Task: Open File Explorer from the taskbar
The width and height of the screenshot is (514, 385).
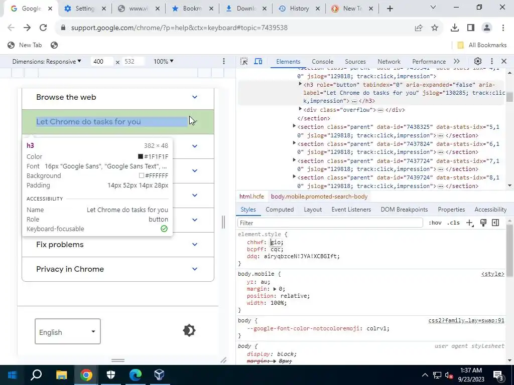Action: point(61,375)
